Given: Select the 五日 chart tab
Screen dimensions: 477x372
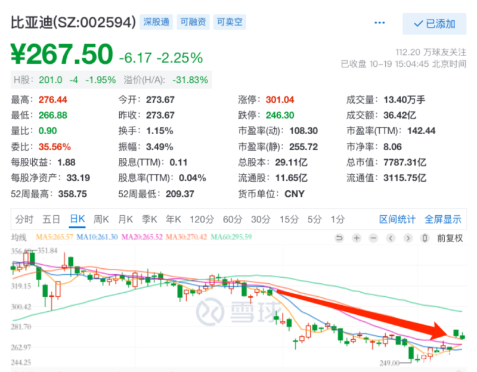Looking at the screenshot, I should (51, 219).
